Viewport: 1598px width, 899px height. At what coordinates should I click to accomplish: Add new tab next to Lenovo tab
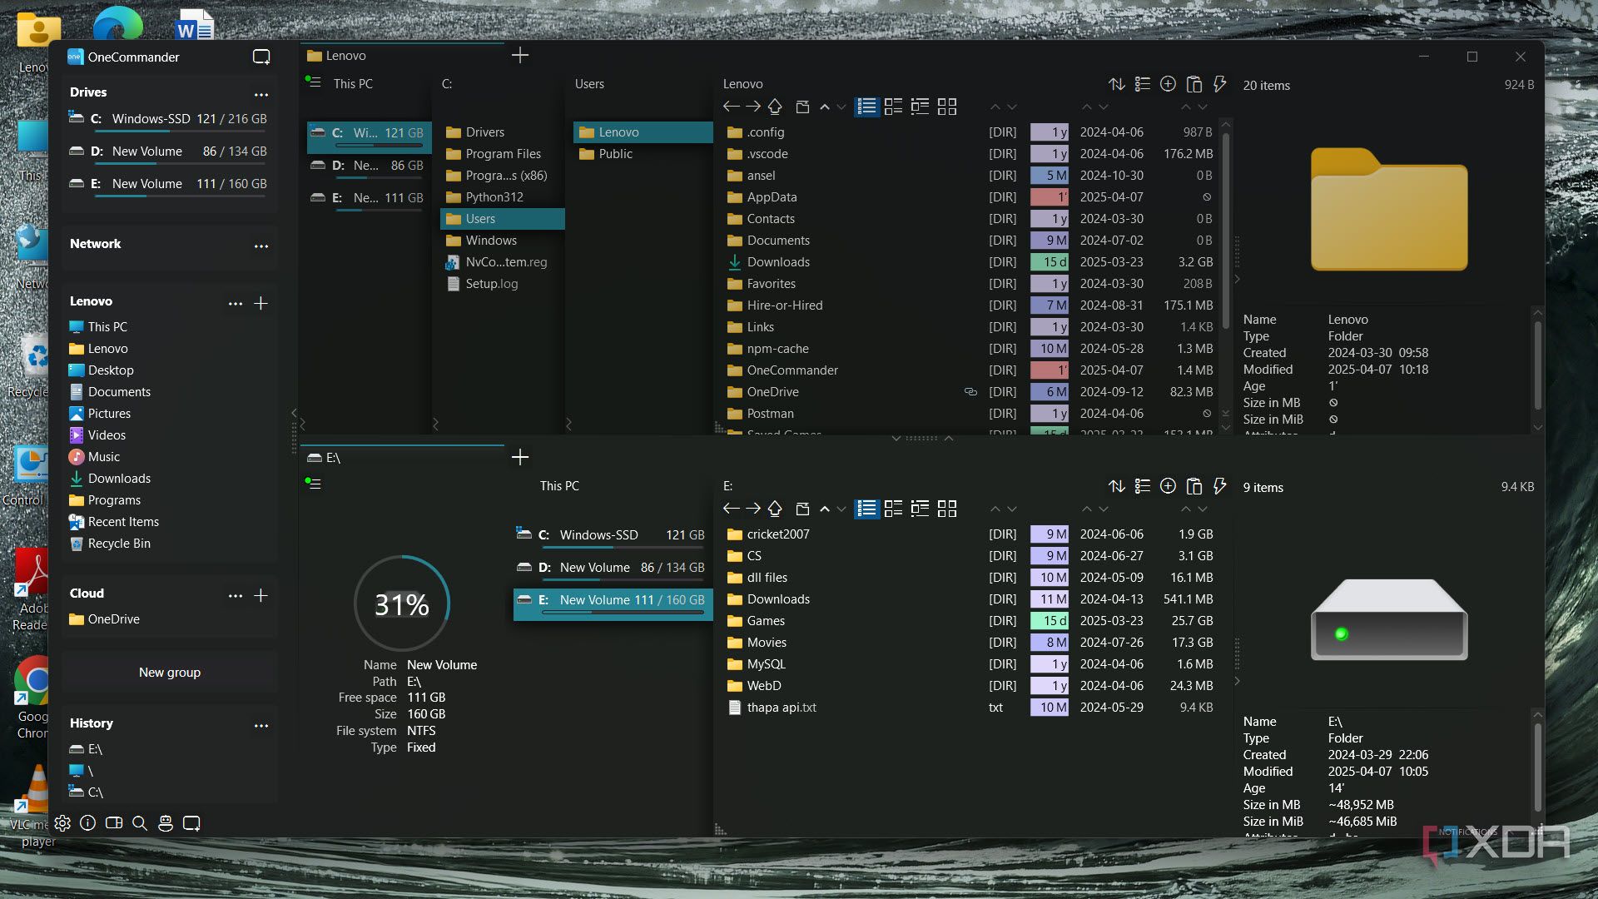(520, 56)
